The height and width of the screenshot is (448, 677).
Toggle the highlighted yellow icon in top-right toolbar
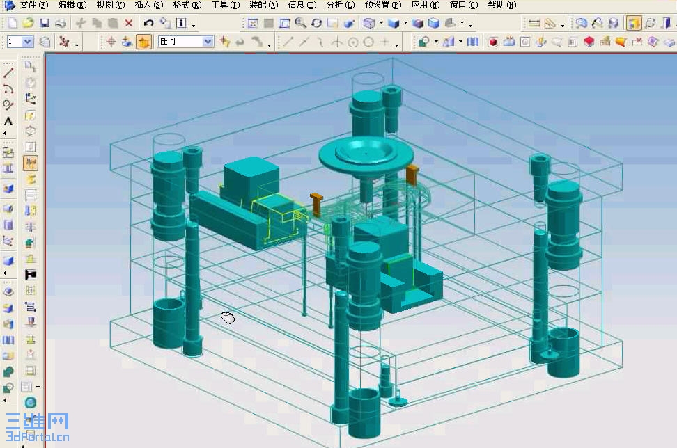click(633, 23)
